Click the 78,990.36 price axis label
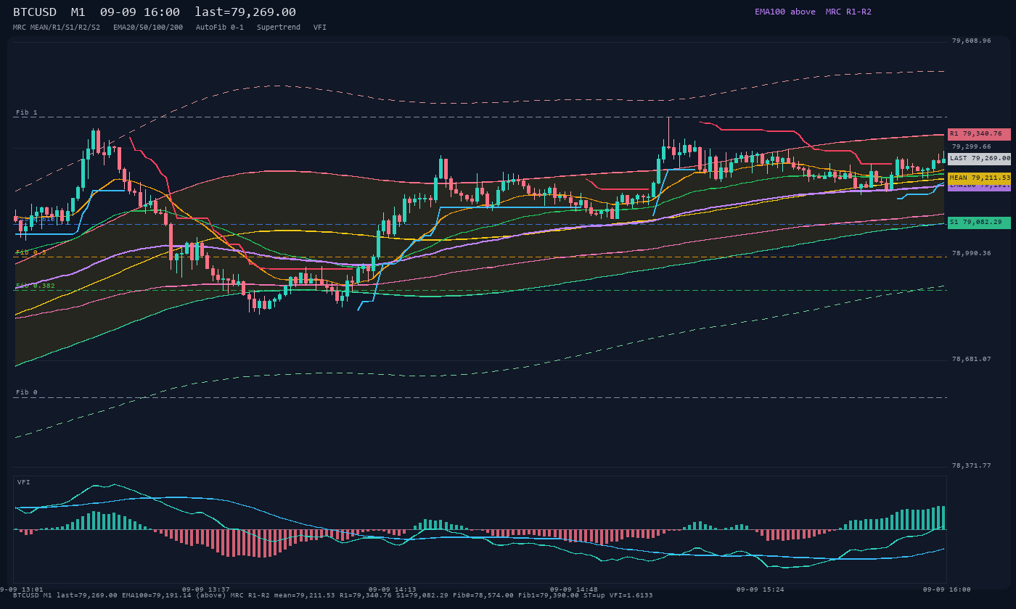The width and height of the screenshot is (1016, 609). [x=971, y=254]
